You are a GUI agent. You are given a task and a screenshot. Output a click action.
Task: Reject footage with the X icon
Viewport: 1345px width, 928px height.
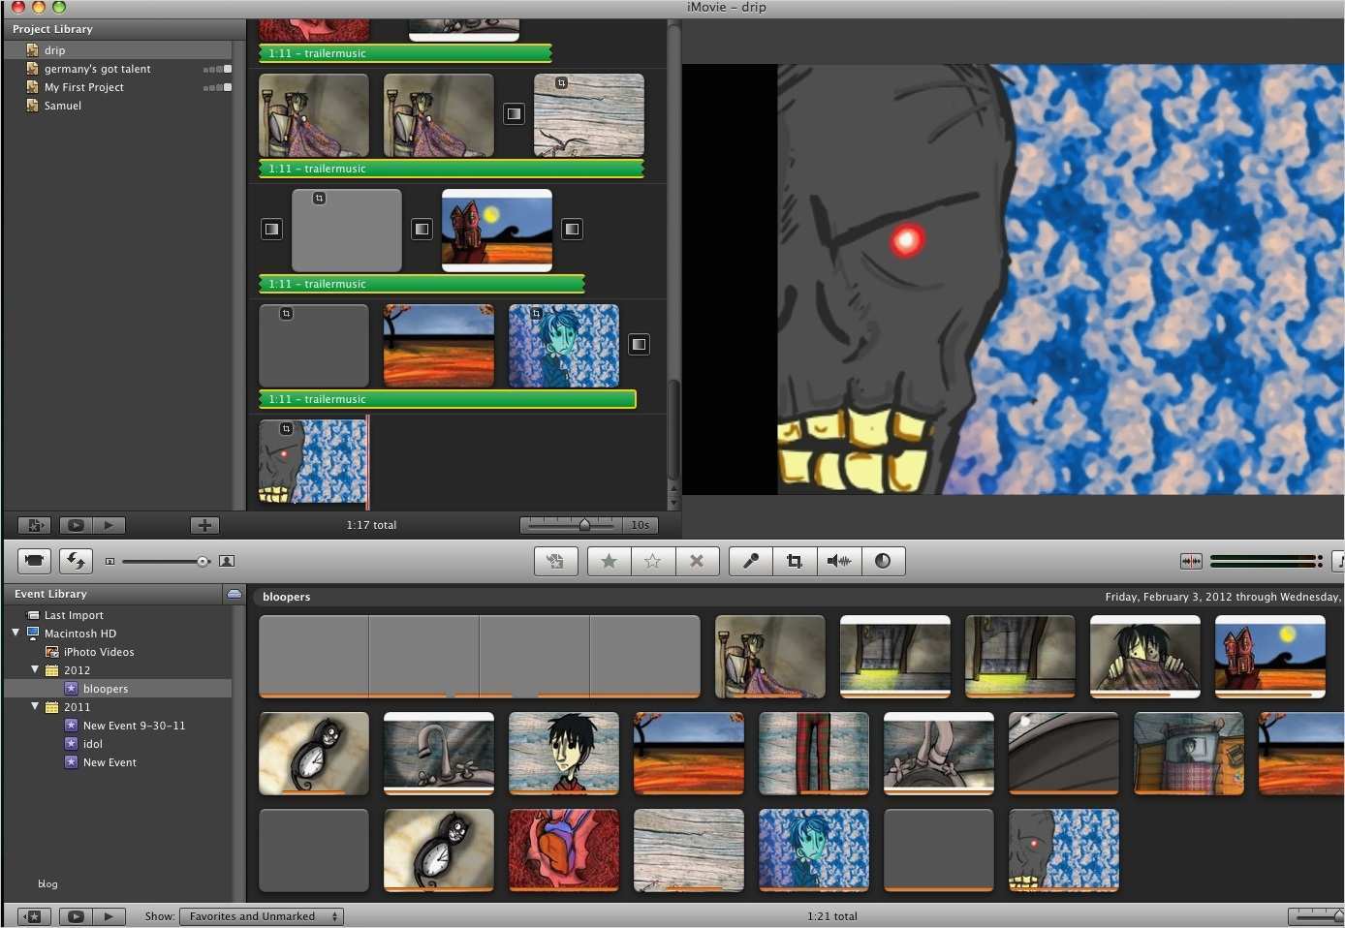[x=697, y=560]
